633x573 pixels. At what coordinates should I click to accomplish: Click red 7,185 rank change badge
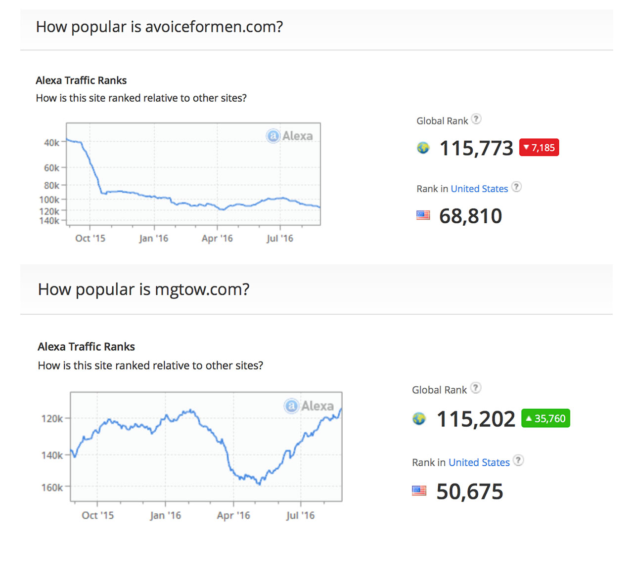(539, 148)
